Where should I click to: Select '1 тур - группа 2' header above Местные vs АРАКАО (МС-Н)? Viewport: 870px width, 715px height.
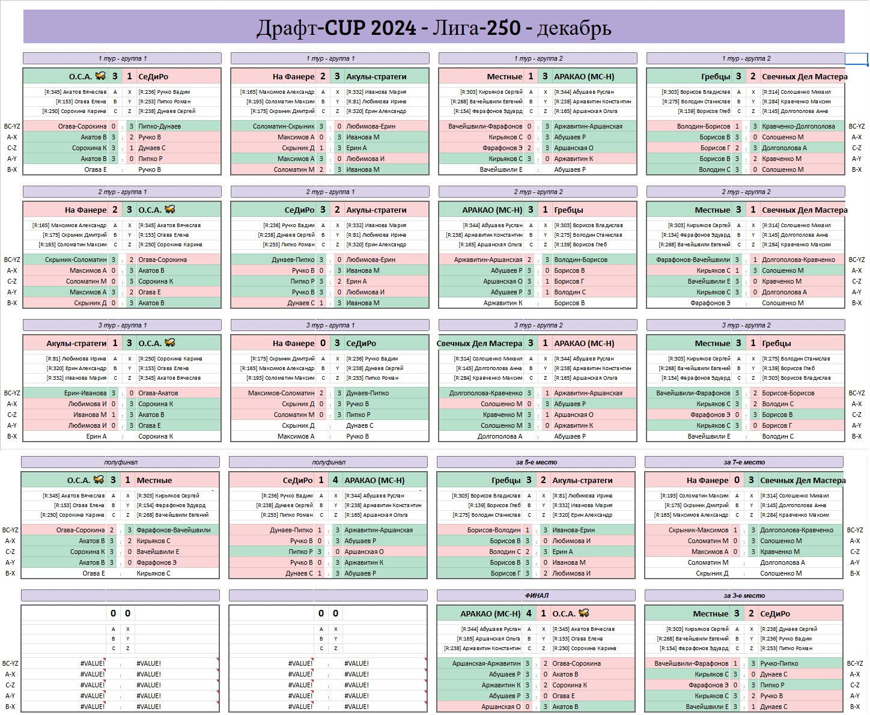[x=538, y=58]
